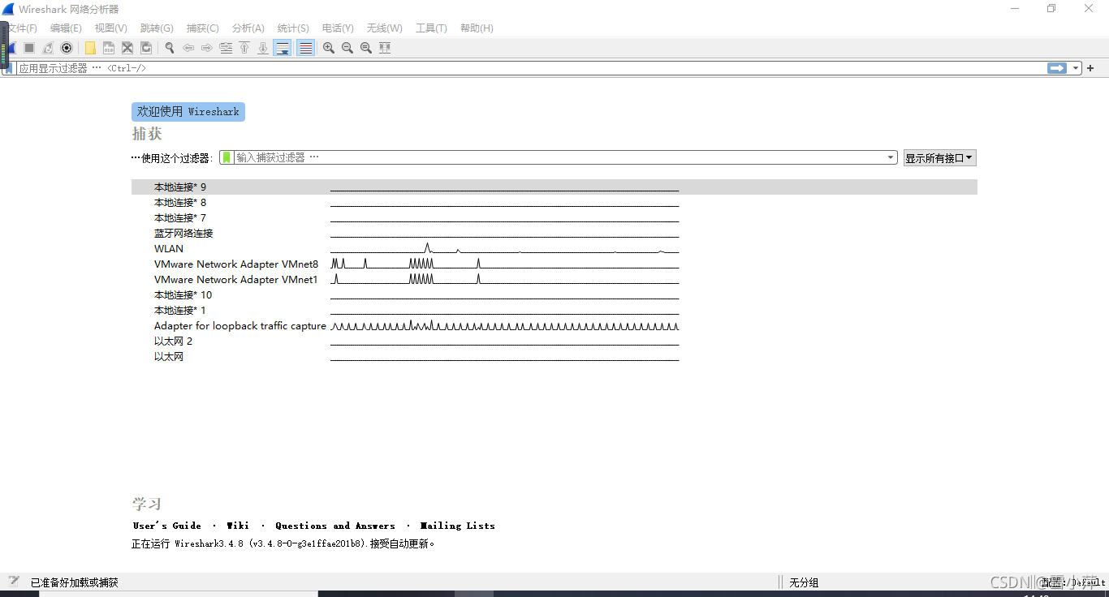Click the find packet magnifier icon
The height and width of the screenshot is (597, 1109).
point(170,48)
